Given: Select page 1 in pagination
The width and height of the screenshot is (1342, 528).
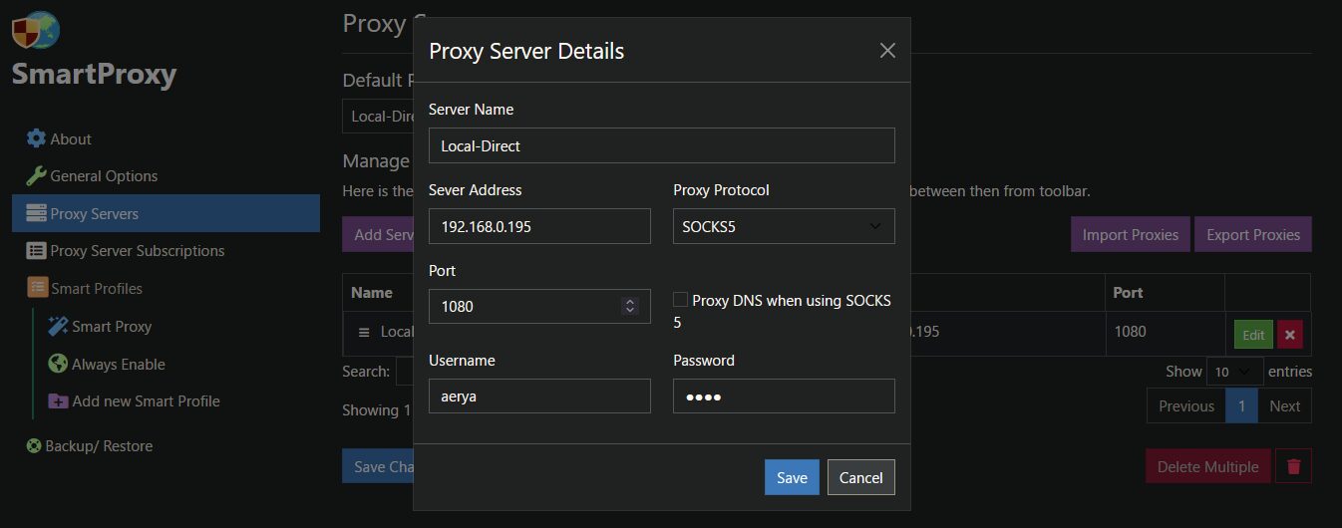Looking at the screenshot, I should pyautogui.click(x=1242, y=405).
